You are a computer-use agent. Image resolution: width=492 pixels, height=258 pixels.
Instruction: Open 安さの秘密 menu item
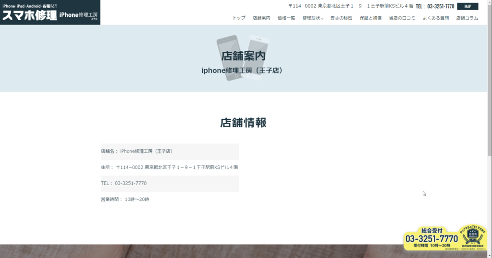(x=341, y=18)
